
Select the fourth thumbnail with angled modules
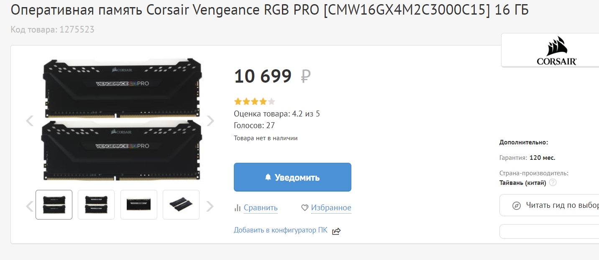(x=181, y=204)
